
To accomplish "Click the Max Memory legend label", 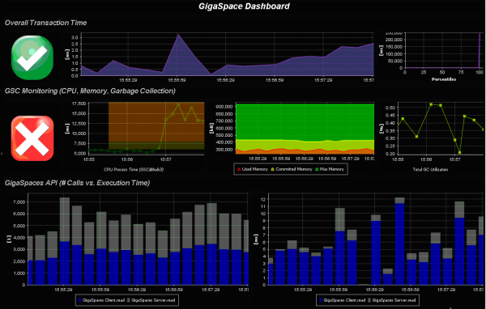I will tap(331, 169).
